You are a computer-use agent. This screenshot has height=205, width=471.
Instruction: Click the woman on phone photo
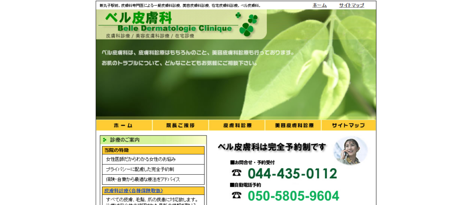tap(350, 151)
